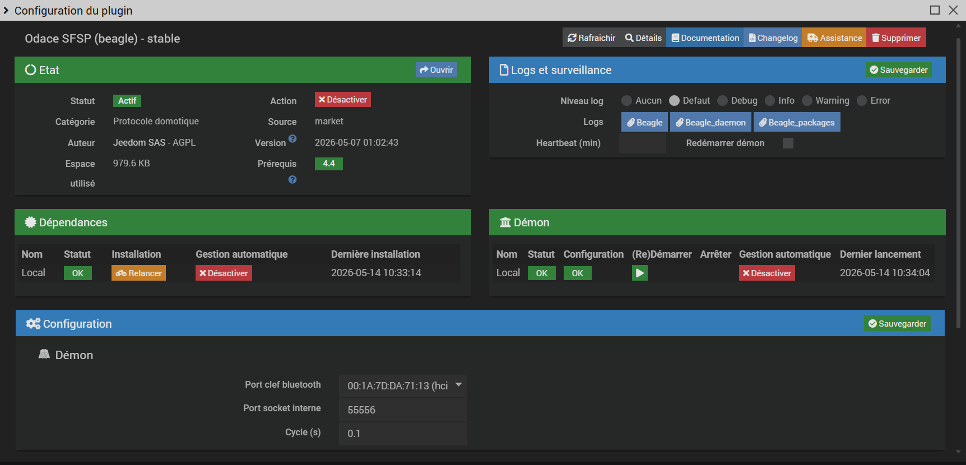
Task: Select Defaut log level
Action: point(674,101)
